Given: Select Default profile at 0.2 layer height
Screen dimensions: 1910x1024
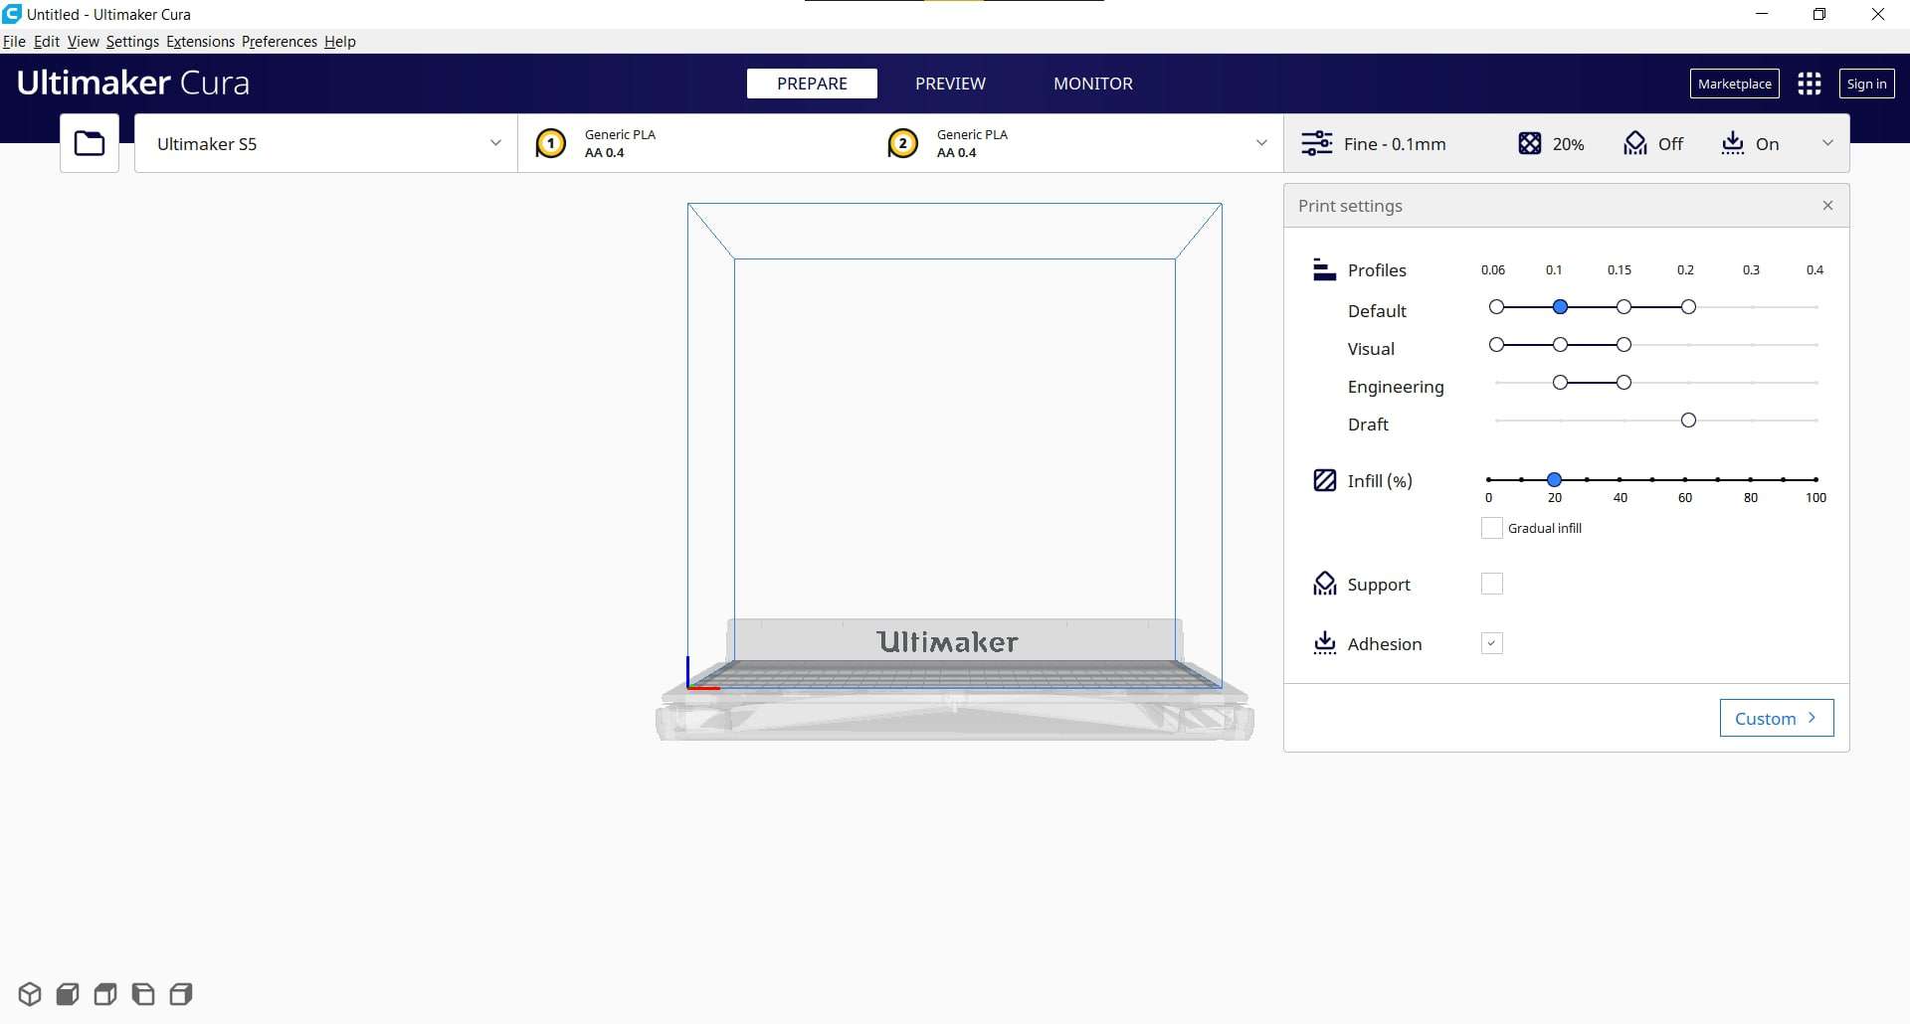Looking at the screenshot, I should [1688, 307].
